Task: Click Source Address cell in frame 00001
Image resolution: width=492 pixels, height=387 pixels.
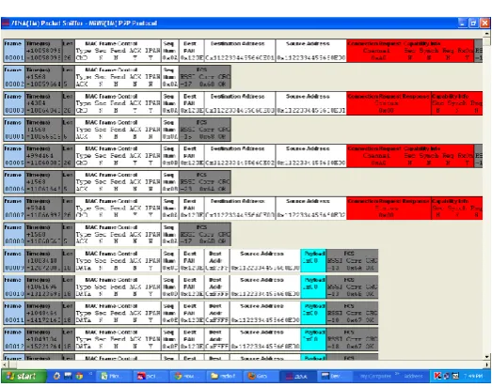Action: [x=311, y=51]
